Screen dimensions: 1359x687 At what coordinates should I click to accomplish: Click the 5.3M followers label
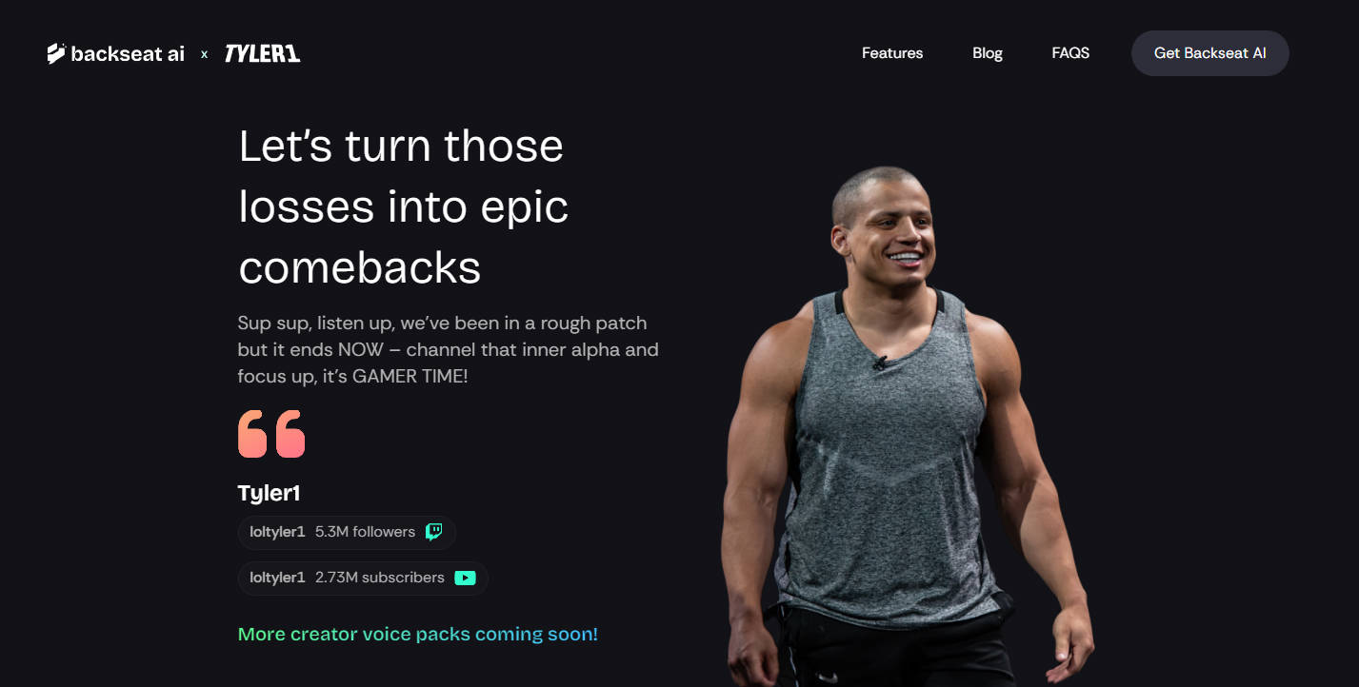365,532
